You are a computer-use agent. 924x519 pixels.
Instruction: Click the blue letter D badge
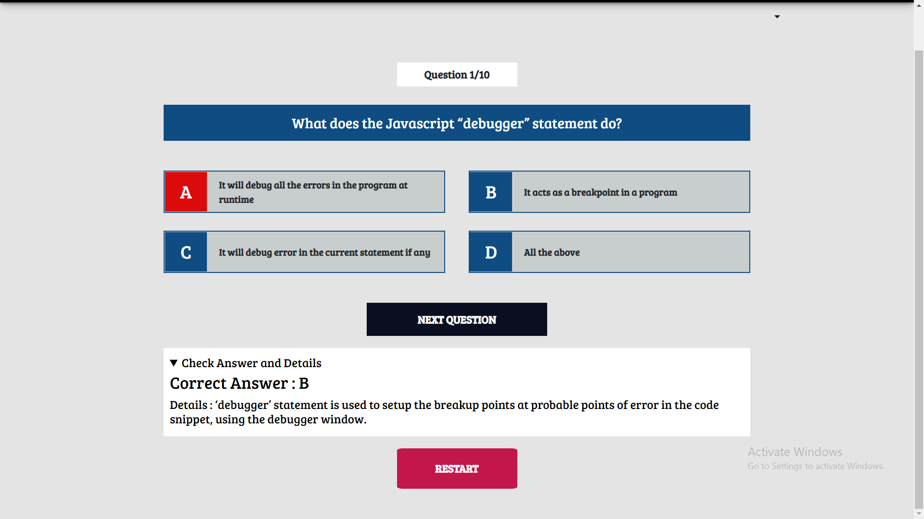pyautogui.click(x=490, y=252)
